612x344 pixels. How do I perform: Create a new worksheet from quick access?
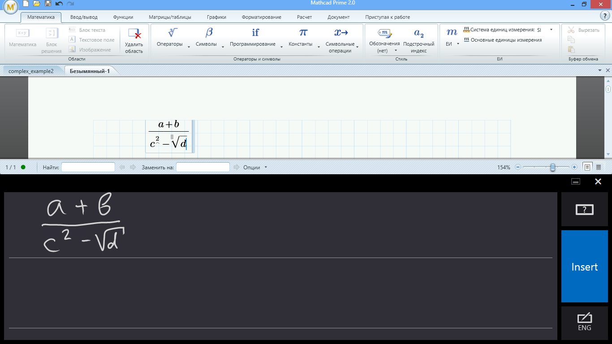[26, 4]
